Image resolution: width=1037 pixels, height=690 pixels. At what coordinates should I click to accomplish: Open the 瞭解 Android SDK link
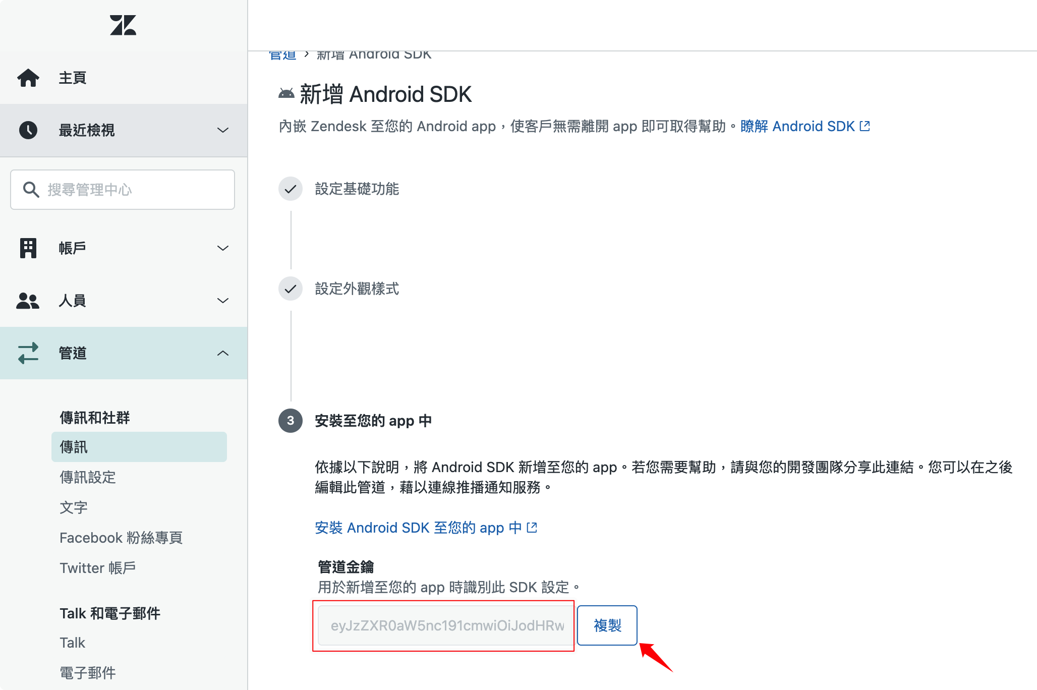pyautogui.click(x=805, y=126)
